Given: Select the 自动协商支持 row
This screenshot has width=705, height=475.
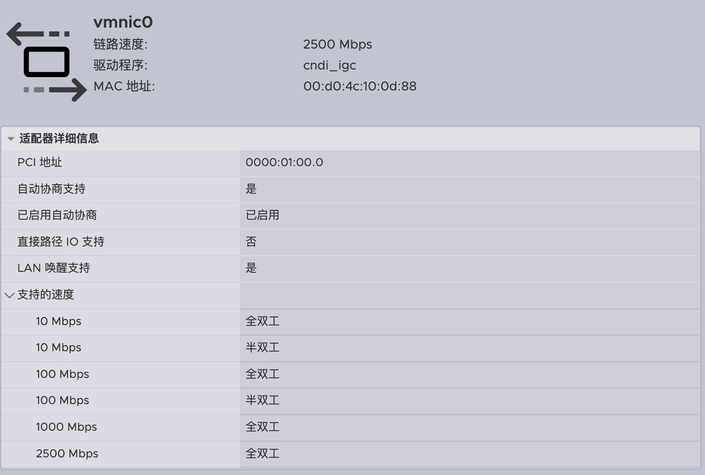Looking at the screenshot, I should 51,189.
